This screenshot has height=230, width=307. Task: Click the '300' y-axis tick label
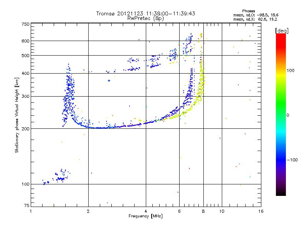tap(25, 96)
